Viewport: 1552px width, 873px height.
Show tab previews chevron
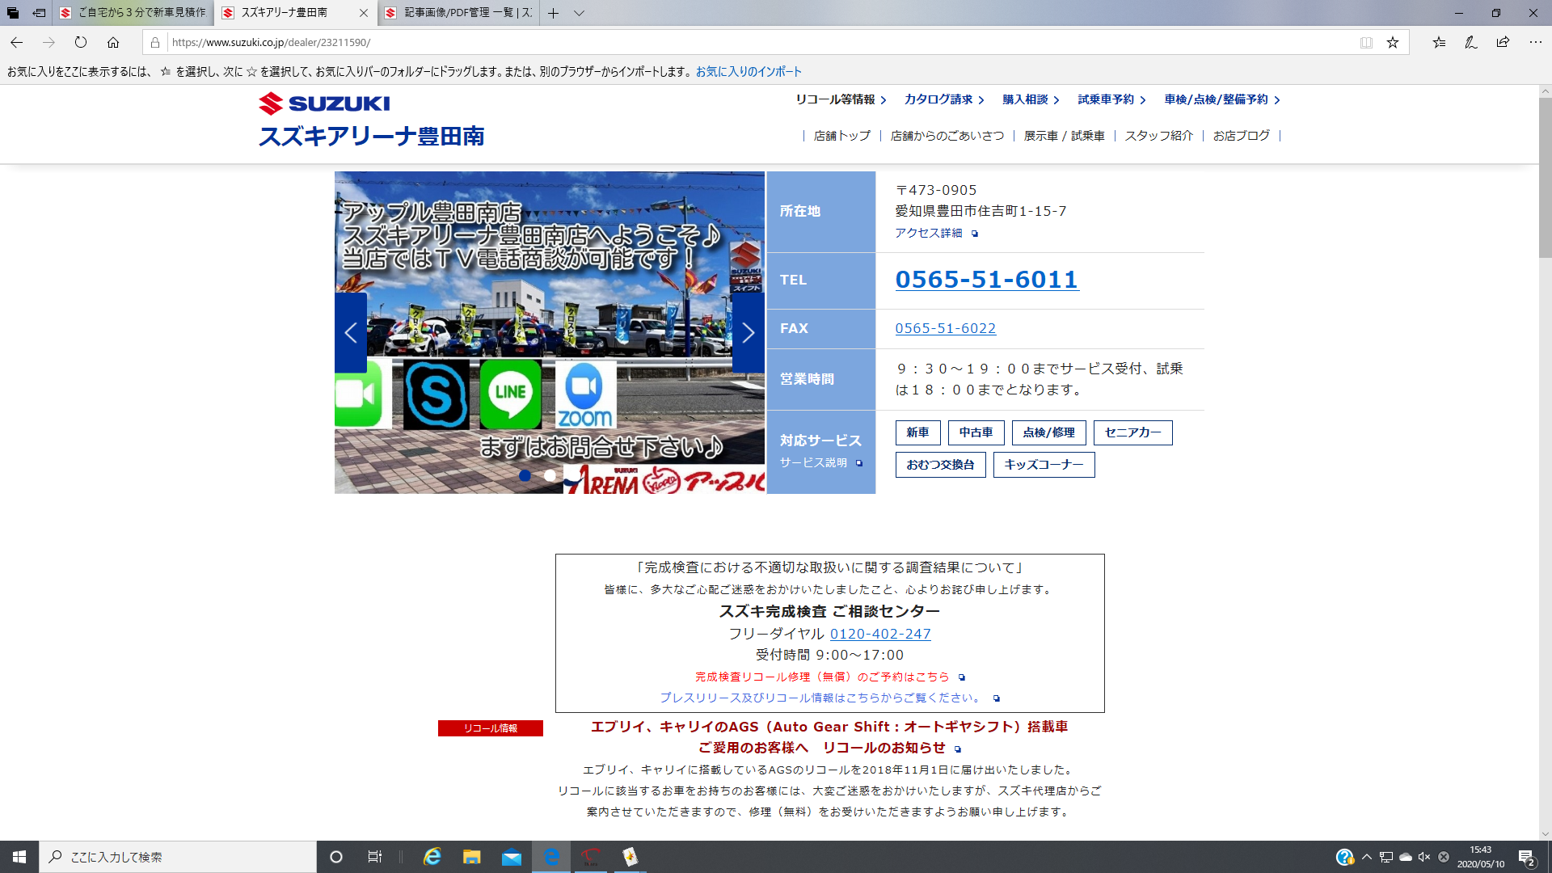(x=579, y=13)
